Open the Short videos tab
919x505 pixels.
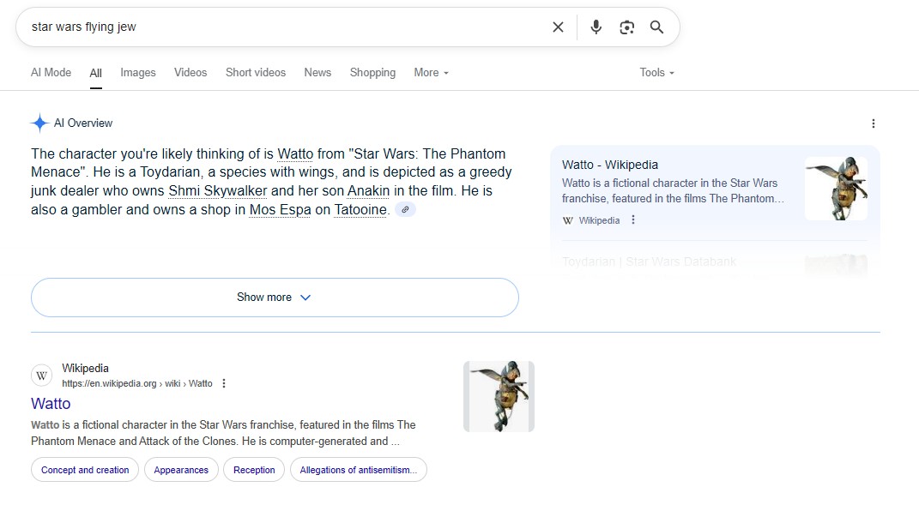tap(256, 73)
